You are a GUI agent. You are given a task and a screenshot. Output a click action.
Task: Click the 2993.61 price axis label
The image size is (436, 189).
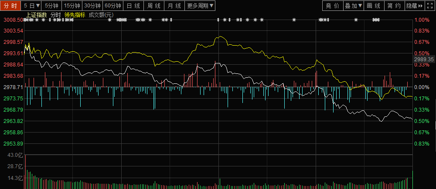(x=13, y=53)
